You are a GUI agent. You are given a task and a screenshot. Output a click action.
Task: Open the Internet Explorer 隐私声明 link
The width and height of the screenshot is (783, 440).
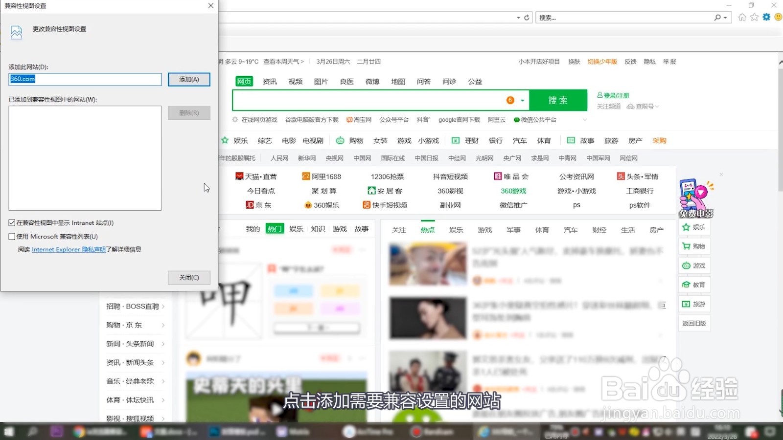pyautogui.click(x=69, y=249)
